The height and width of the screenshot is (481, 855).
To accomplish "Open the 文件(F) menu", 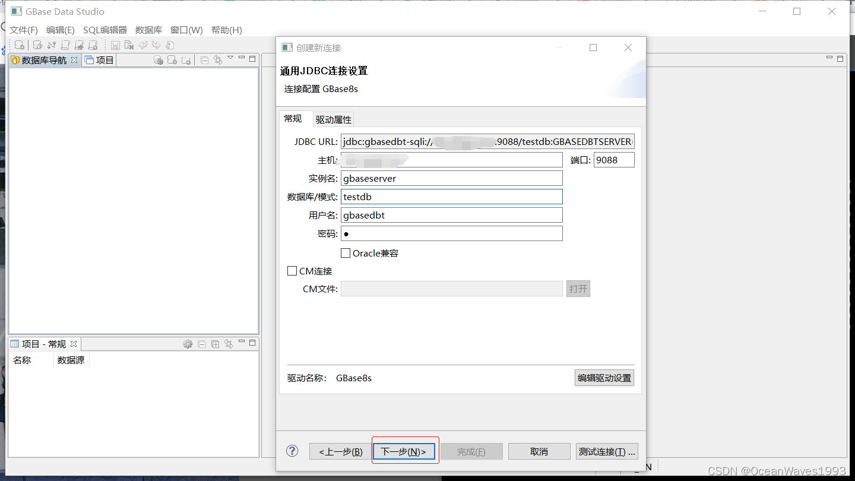I will (x=24, y=30).
